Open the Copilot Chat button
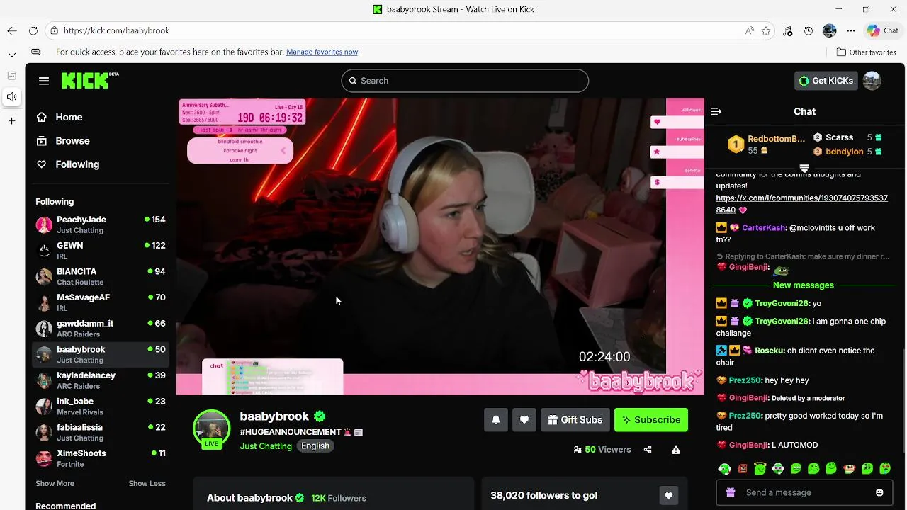Screen dimensions: 907x510 [883, 30]
